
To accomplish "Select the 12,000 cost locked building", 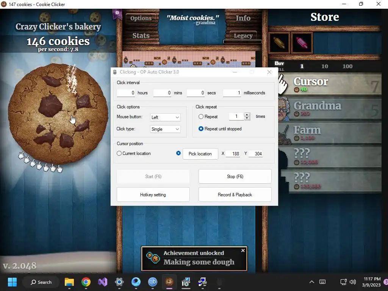I will (330, 157).
